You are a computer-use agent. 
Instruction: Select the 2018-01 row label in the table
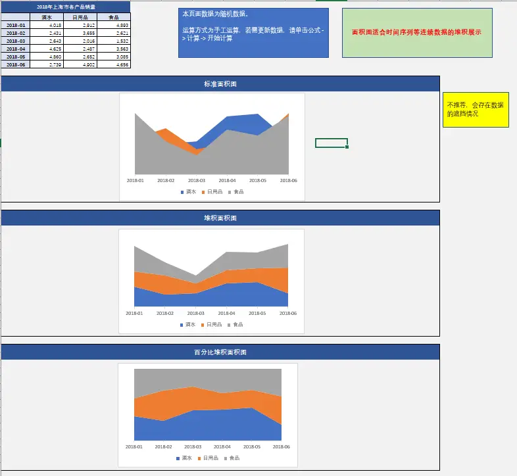click(x=16, y=25)
